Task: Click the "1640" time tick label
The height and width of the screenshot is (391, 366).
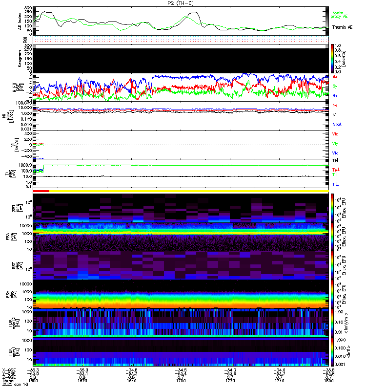Action: coord(131,381)
